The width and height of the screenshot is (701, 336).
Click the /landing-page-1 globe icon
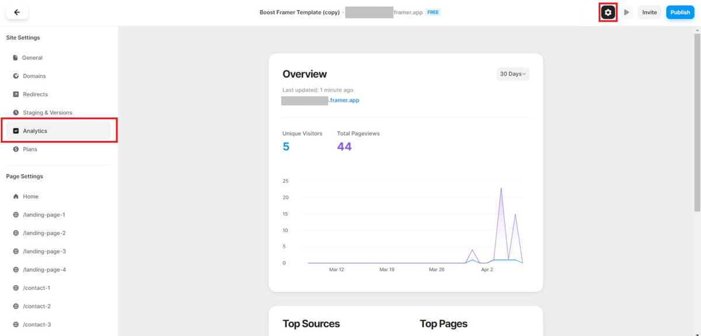click(x=16, y=214)
